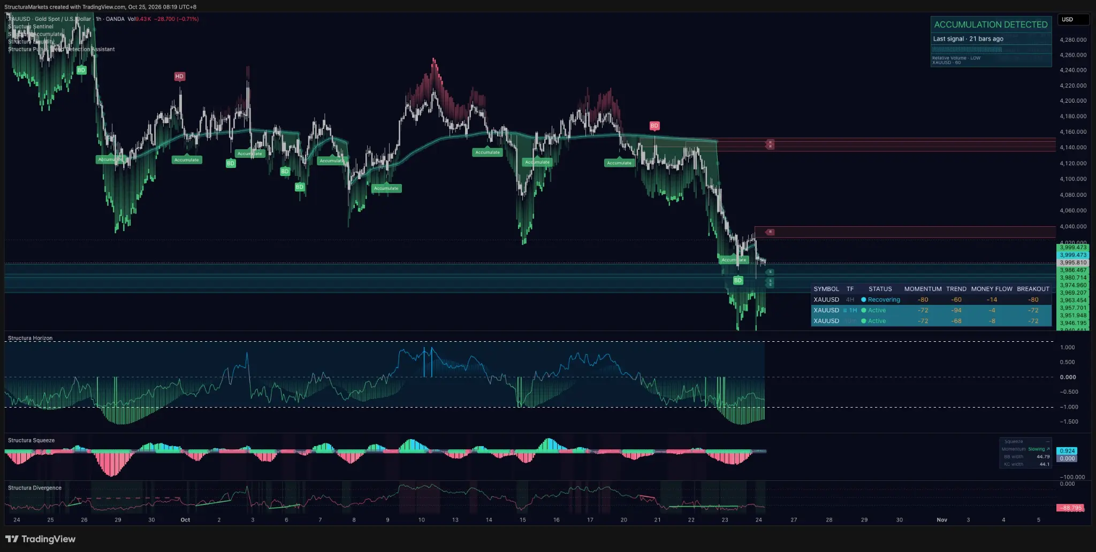The height and width of the screenshot is (552, 1096).
Task: Click 'Last signal · 21 bars ago' text
Action: coord(968,39)
